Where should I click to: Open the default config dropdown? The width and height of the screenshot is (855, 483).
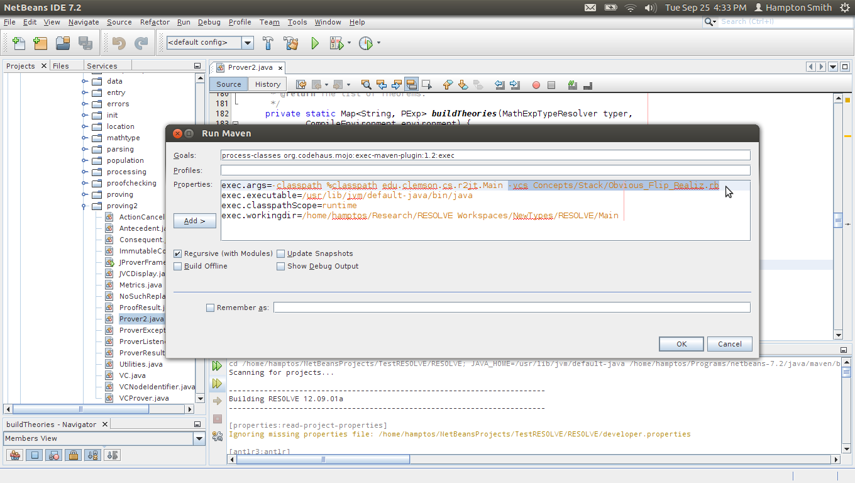[x=248, y=43]
